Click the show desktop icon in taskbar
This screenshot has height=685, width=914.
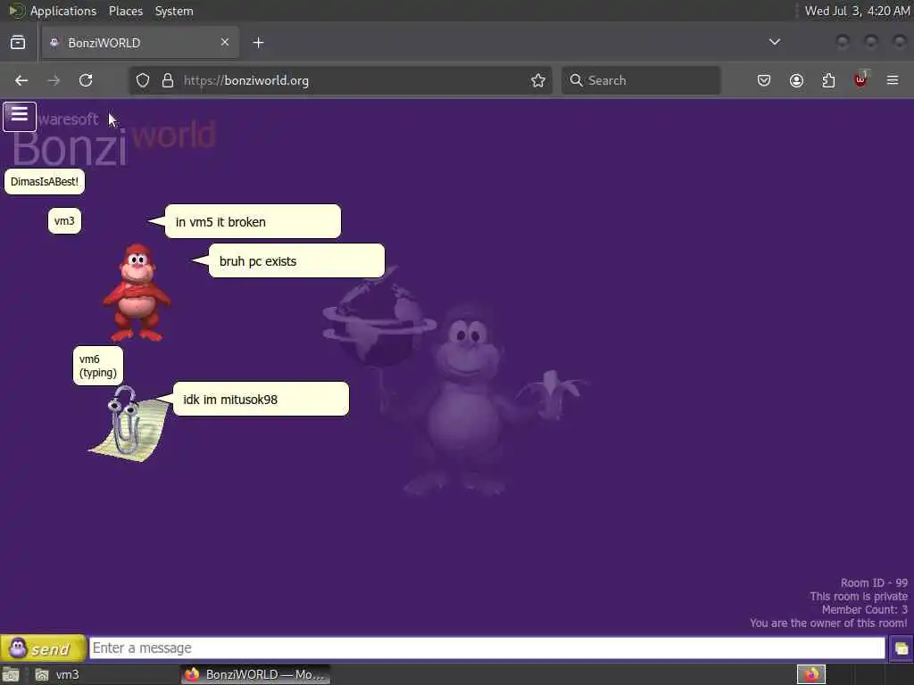11,675
